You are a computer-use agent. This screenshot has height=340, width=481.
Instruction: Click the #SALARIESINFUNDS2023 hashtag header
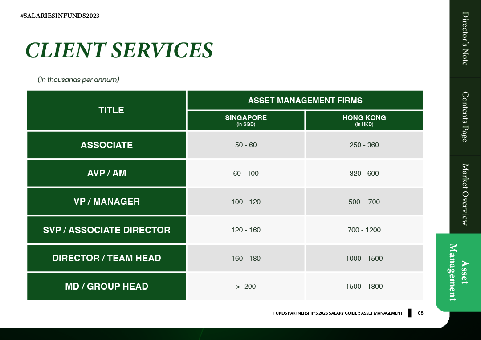tap(60, 16)
